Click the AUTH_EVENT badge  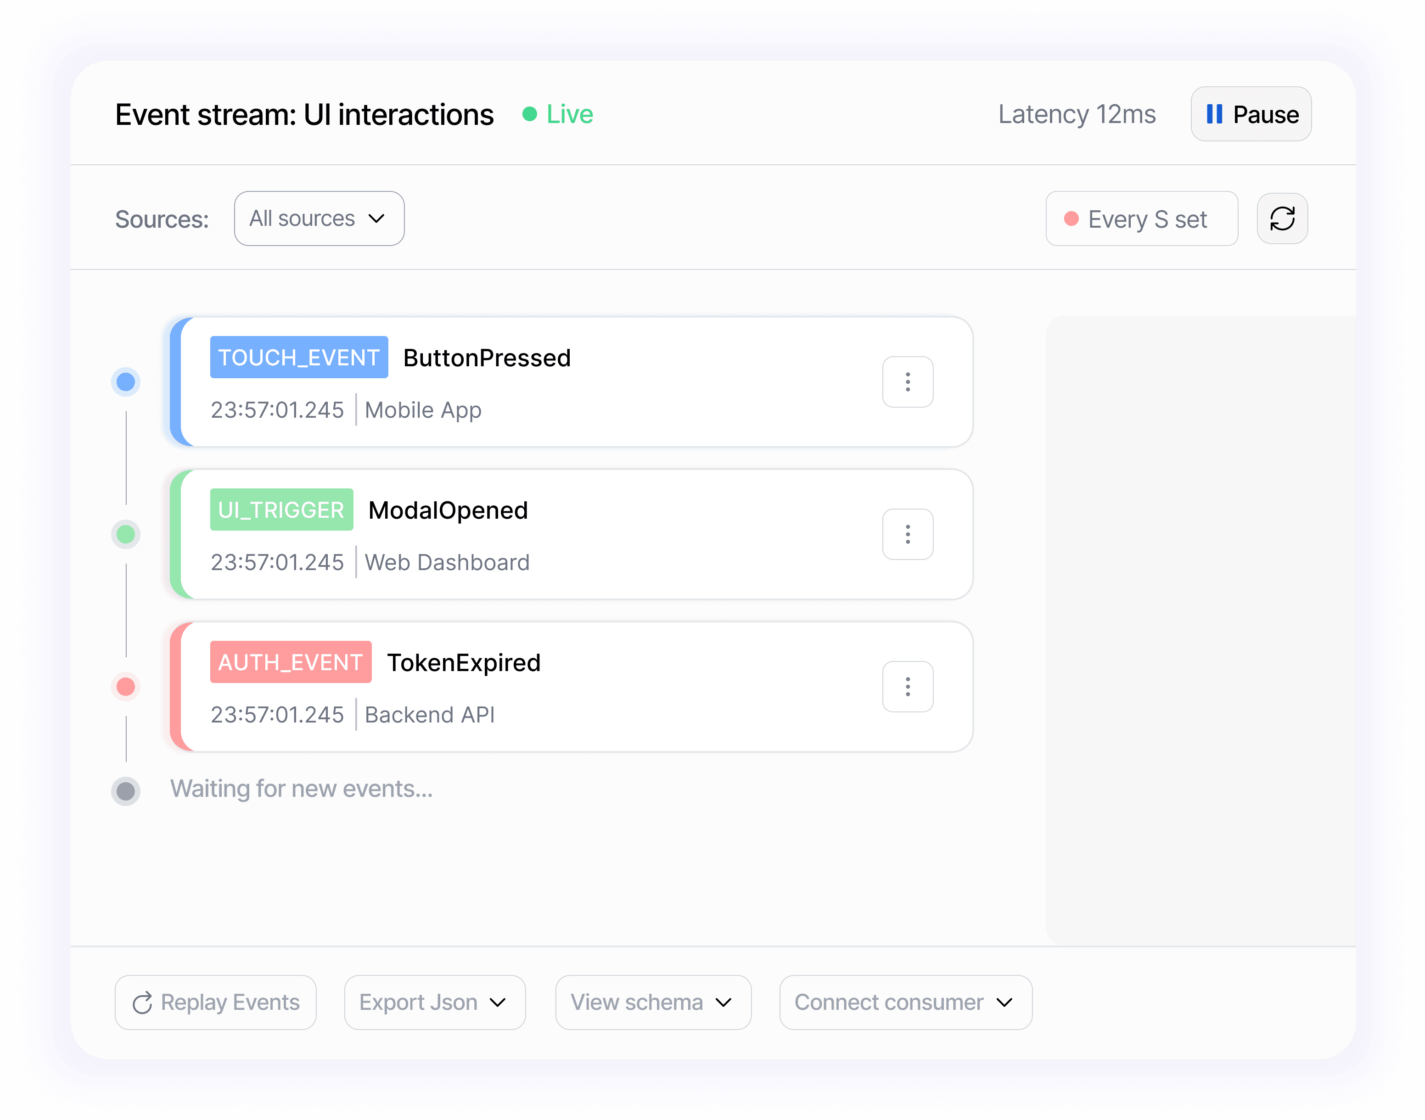click(291, 661)
